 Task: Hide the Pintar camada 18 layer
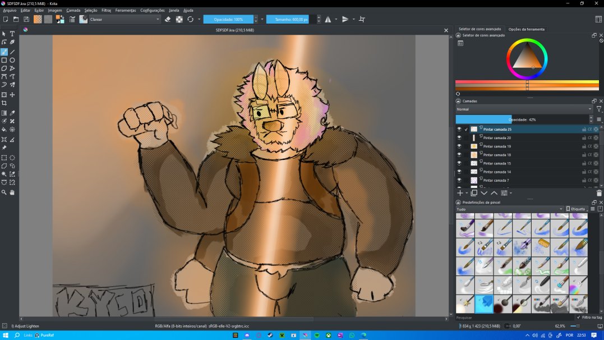click(x=459, y=155)
